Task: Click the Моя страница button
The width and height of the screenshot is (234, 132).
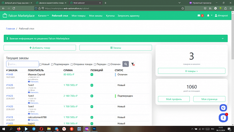Action: pos(209,99)
